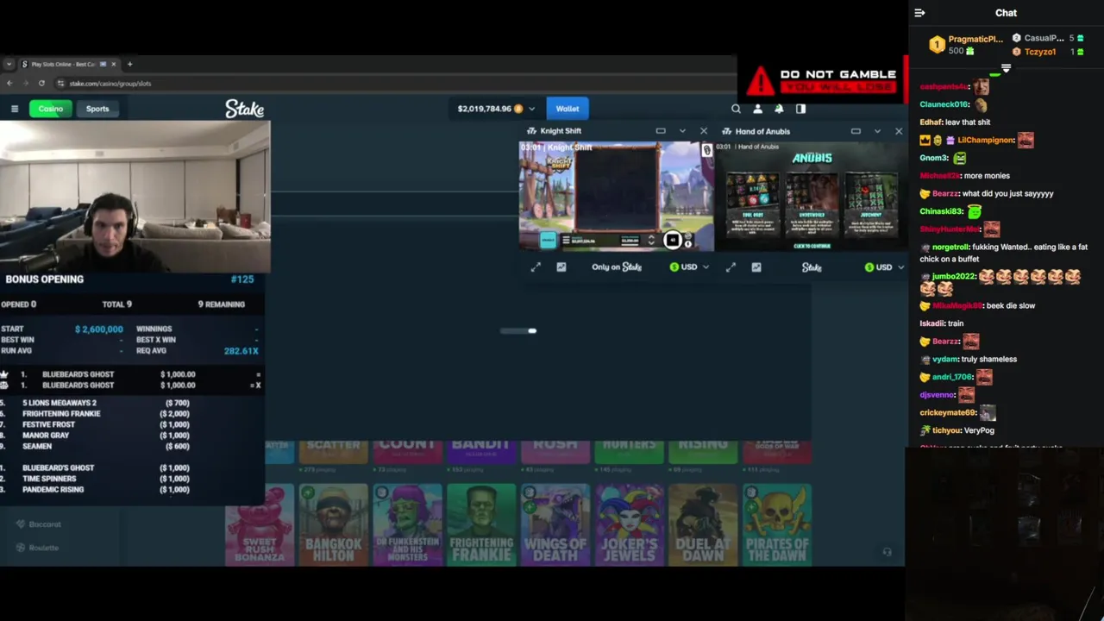Open the notifications bell

click(779, 109)
